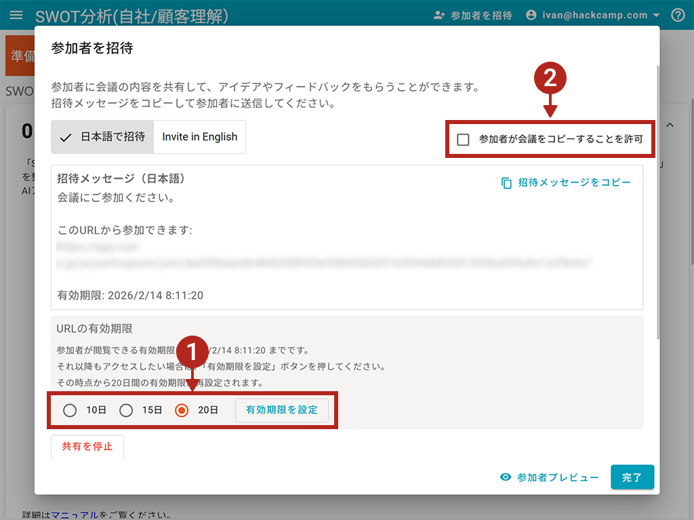Click the 共有を停止 button
Screen dimensions: 694x520
pos(87,446)
